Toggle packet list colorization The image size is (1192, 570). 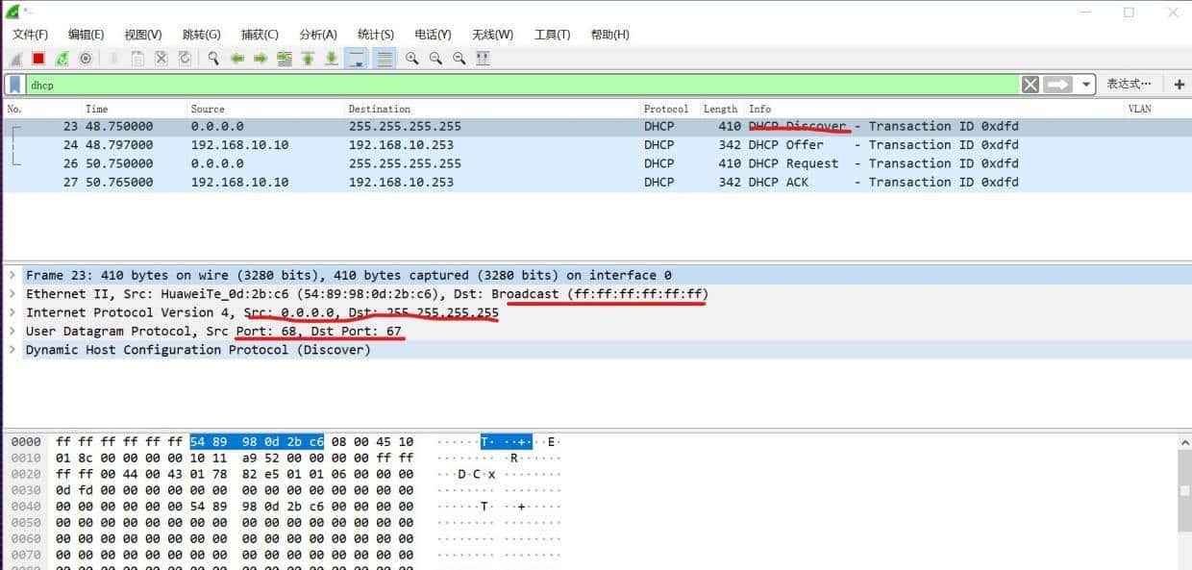point(385,58)
